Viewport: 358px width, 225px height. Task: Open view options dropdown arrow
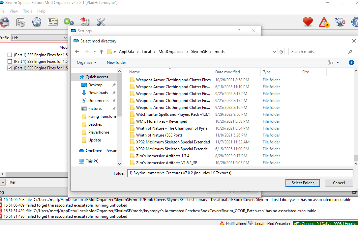click(x=338, y=63)
